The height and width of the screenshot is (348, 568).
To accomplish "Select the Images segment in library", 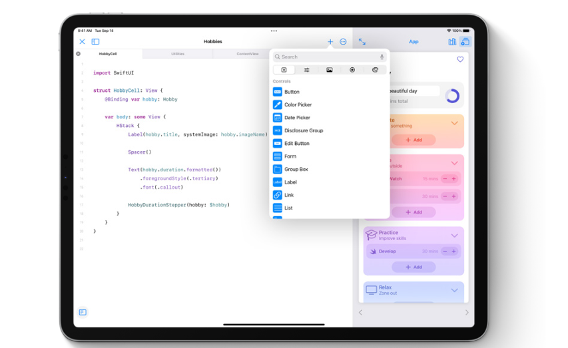I will (x=330, y=70).
